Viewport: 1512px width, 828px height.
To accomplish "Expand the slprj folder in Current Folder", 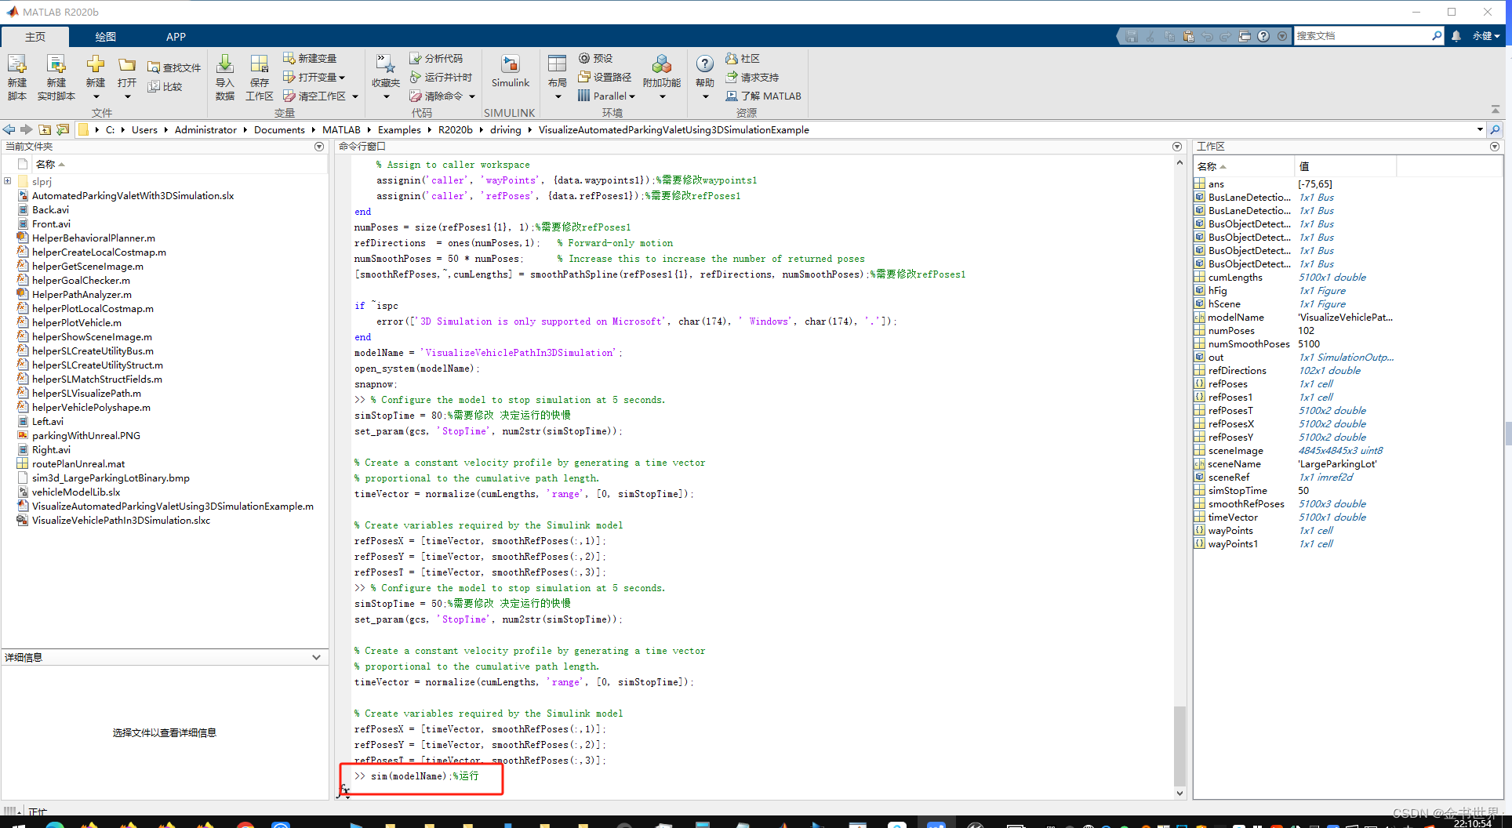I will 8,181.
